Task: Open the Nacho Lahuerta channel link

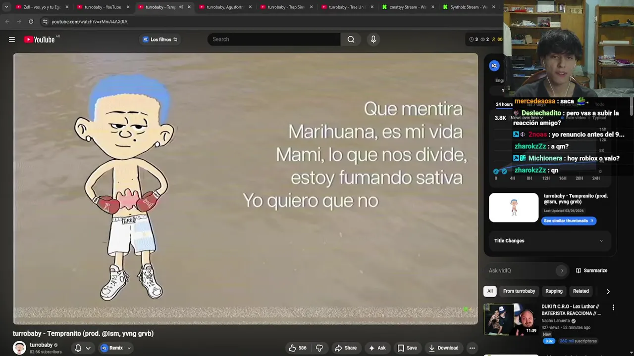Action: [555, 321]
